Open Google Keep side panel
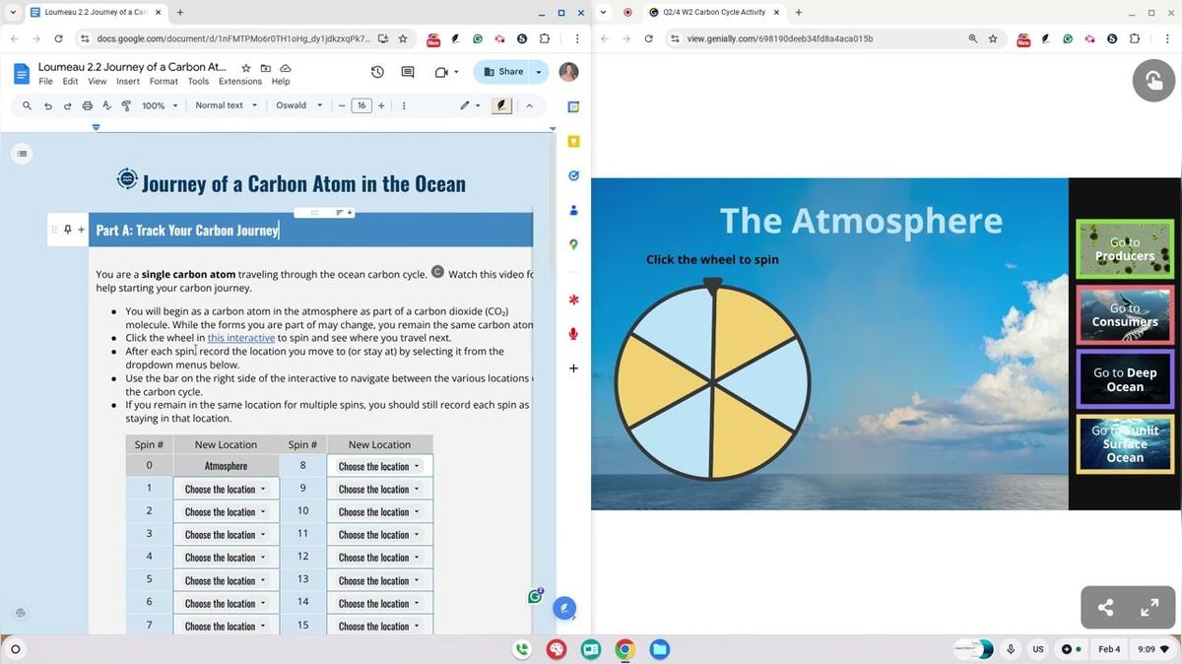1182x664 pixels. (x=574, y=141)
